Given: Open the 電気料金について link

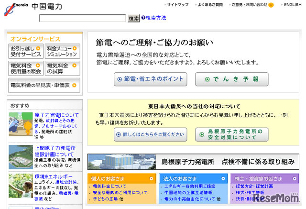Looking at the screenshot, I should [x=109, y=186].
